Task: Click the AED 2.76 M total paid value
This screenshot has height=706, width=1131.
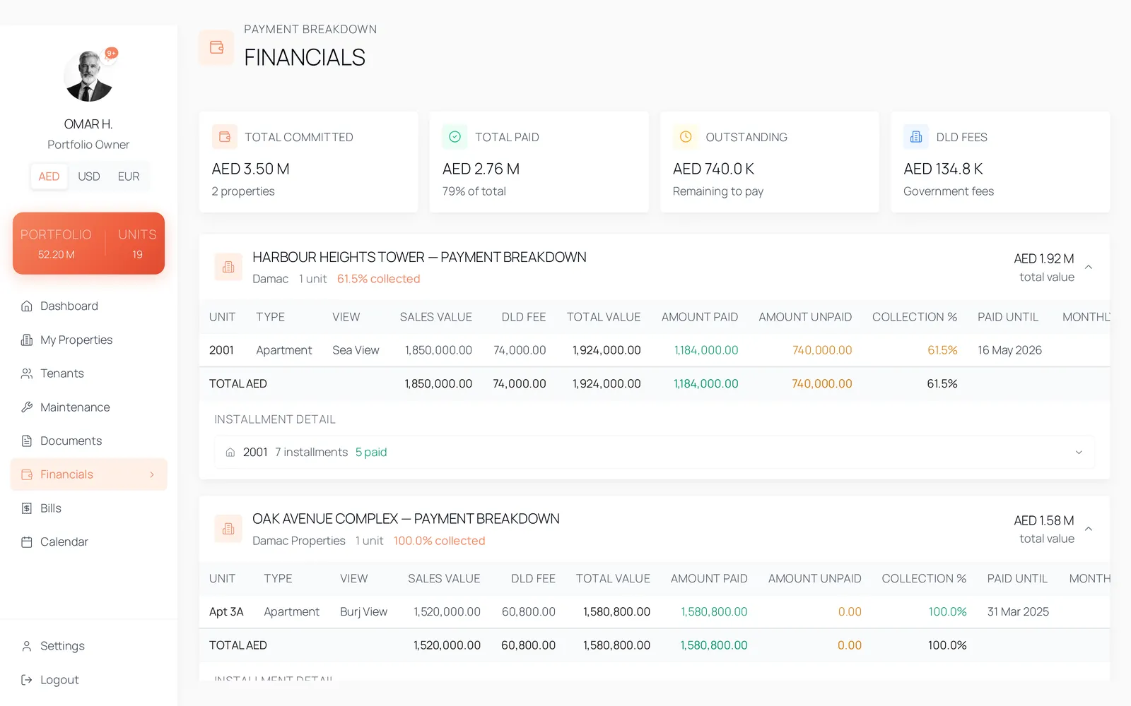Action: (x=481, y=169)
